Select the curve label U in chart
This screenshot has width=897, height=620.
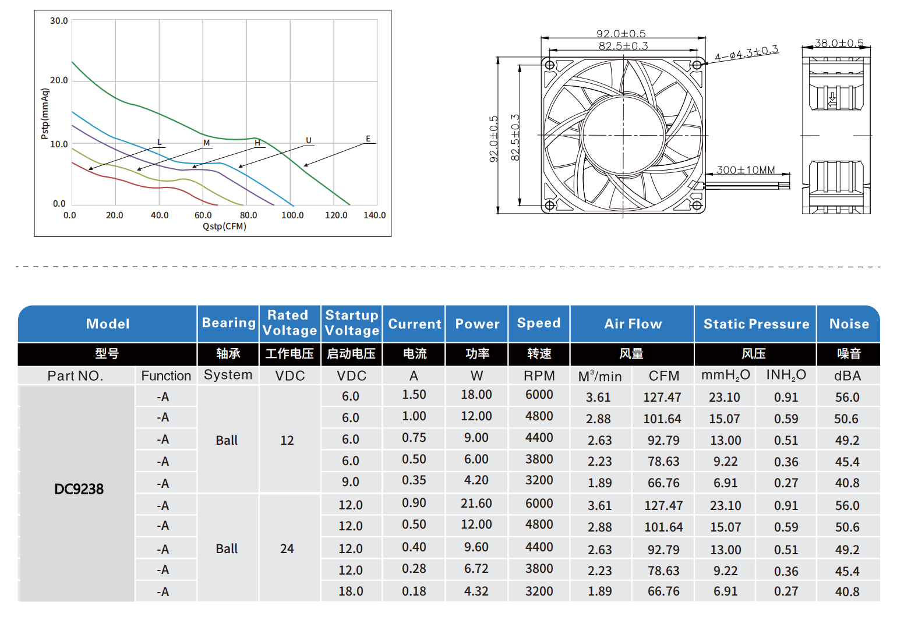309,140
